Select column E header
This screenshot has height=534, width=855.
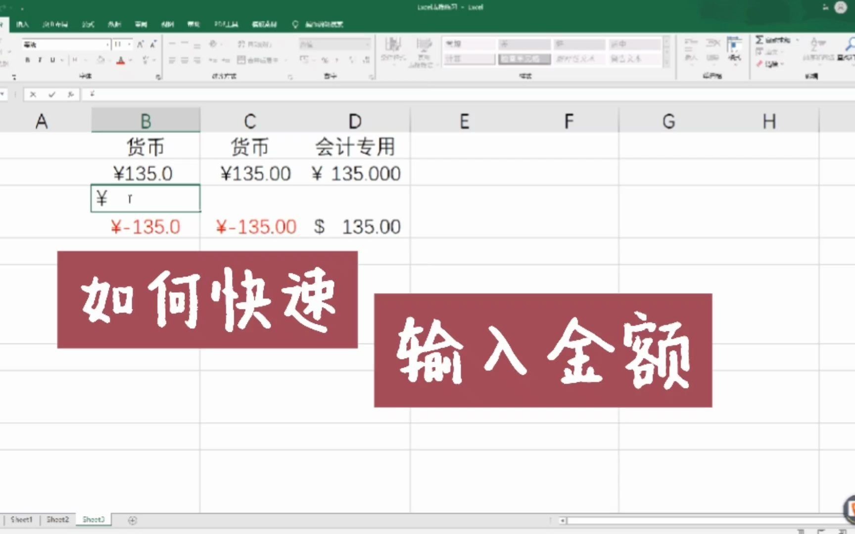pos(464,121)
